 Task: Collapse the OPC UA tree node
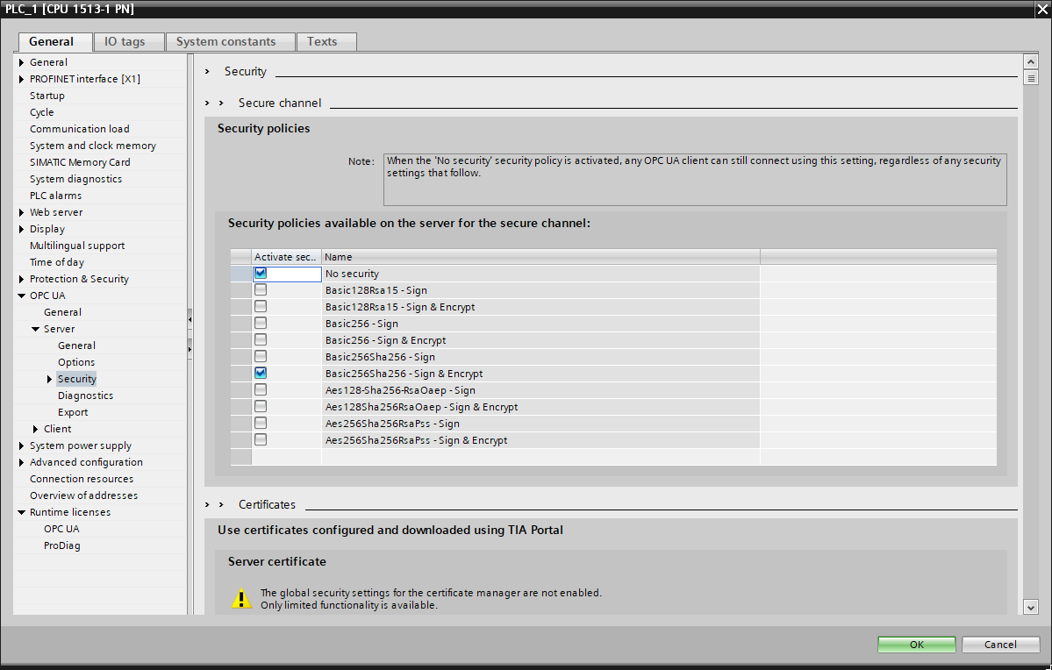pyautogui.click(x=21, y=296)
